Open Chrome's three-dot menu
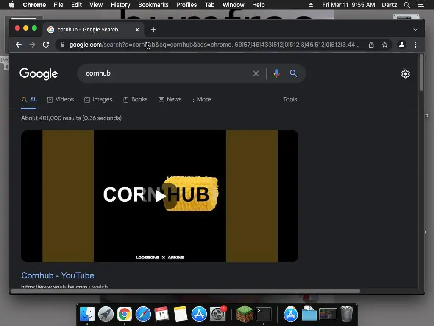The height and width of the screenshot is (326, 434). click(x=415, y=45)
